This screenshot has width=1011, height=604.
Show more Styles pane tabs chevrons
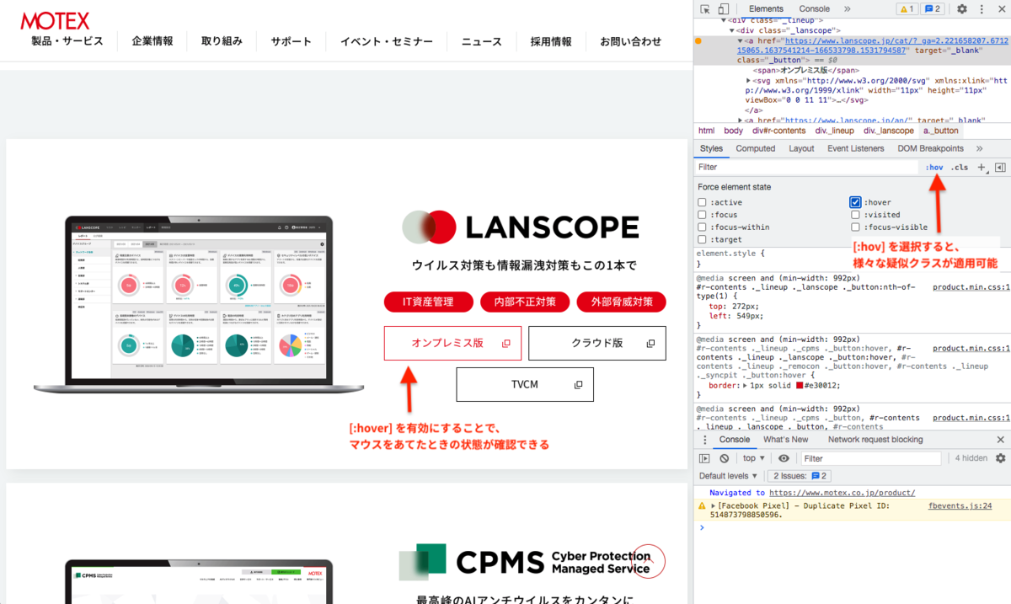[x=979, y=149]
